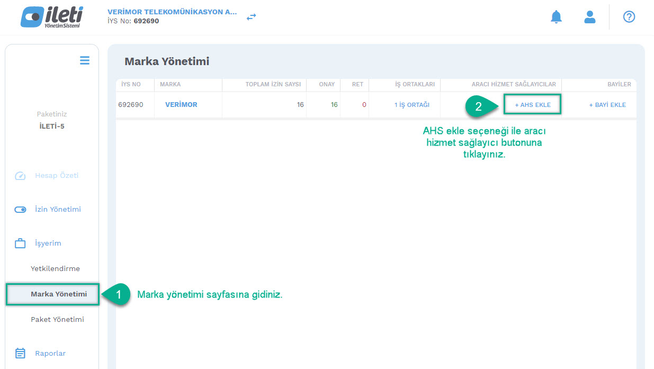Open the VERİMOR brand link
Viewport: 654px width, 369px height.
(x=181, y=105)
